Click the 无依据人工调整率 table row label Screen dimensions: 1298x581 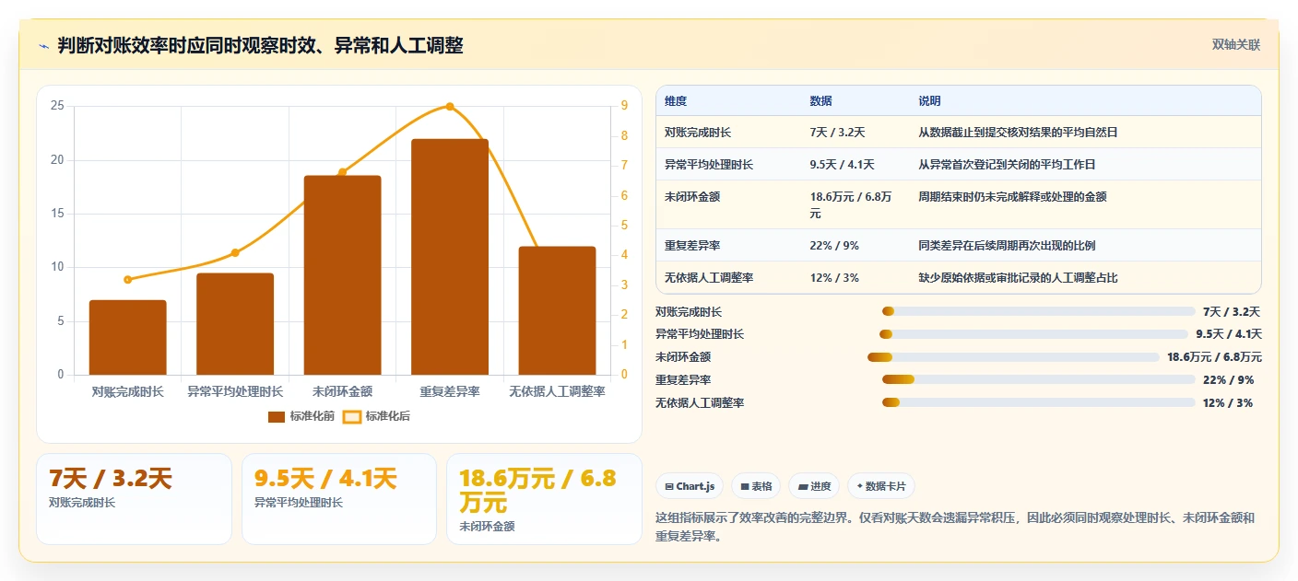pyautogui.click(x=709, y=278)
